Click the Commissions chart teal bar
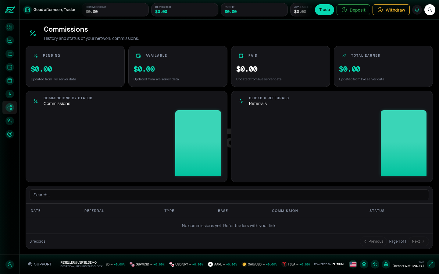Viewport: 439px width, 274px height. coord(198,143)
